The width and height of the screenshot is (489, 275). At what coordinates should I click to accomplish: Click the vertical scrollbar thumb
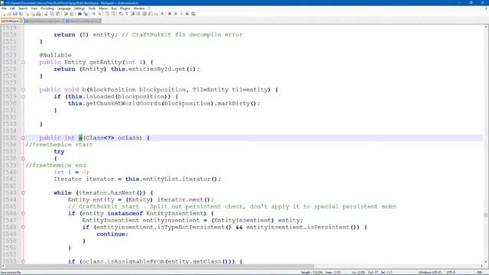(486, 215)
